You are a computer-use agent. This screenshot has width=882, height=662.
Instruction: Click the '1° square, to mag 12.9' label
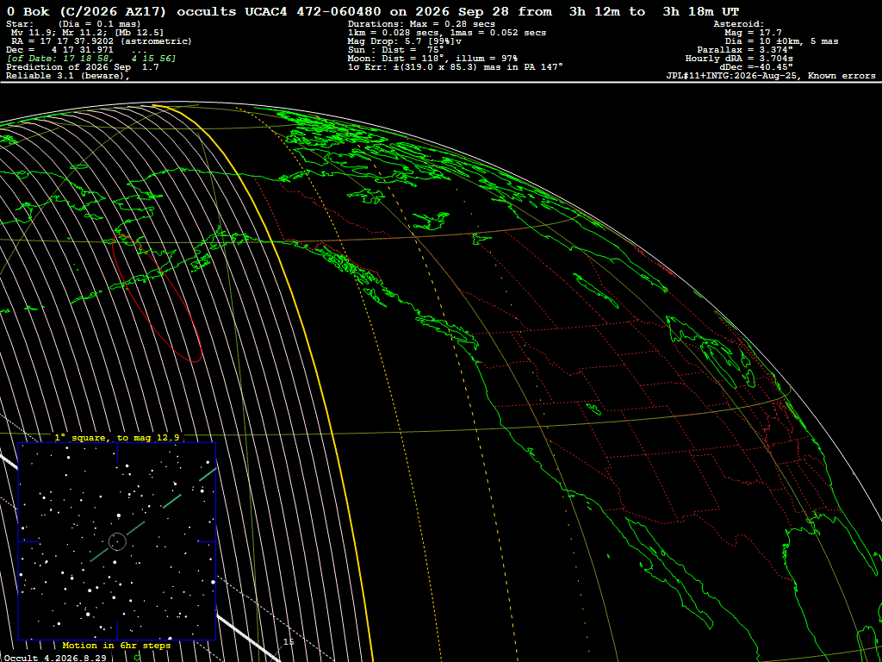tap(118, 437)
